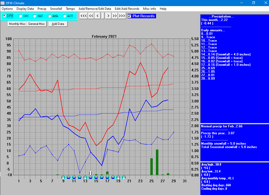Viewport: 269px width, 195px height.
Task: Click the blank button between arrows
Action: click(x=103, y=16)
